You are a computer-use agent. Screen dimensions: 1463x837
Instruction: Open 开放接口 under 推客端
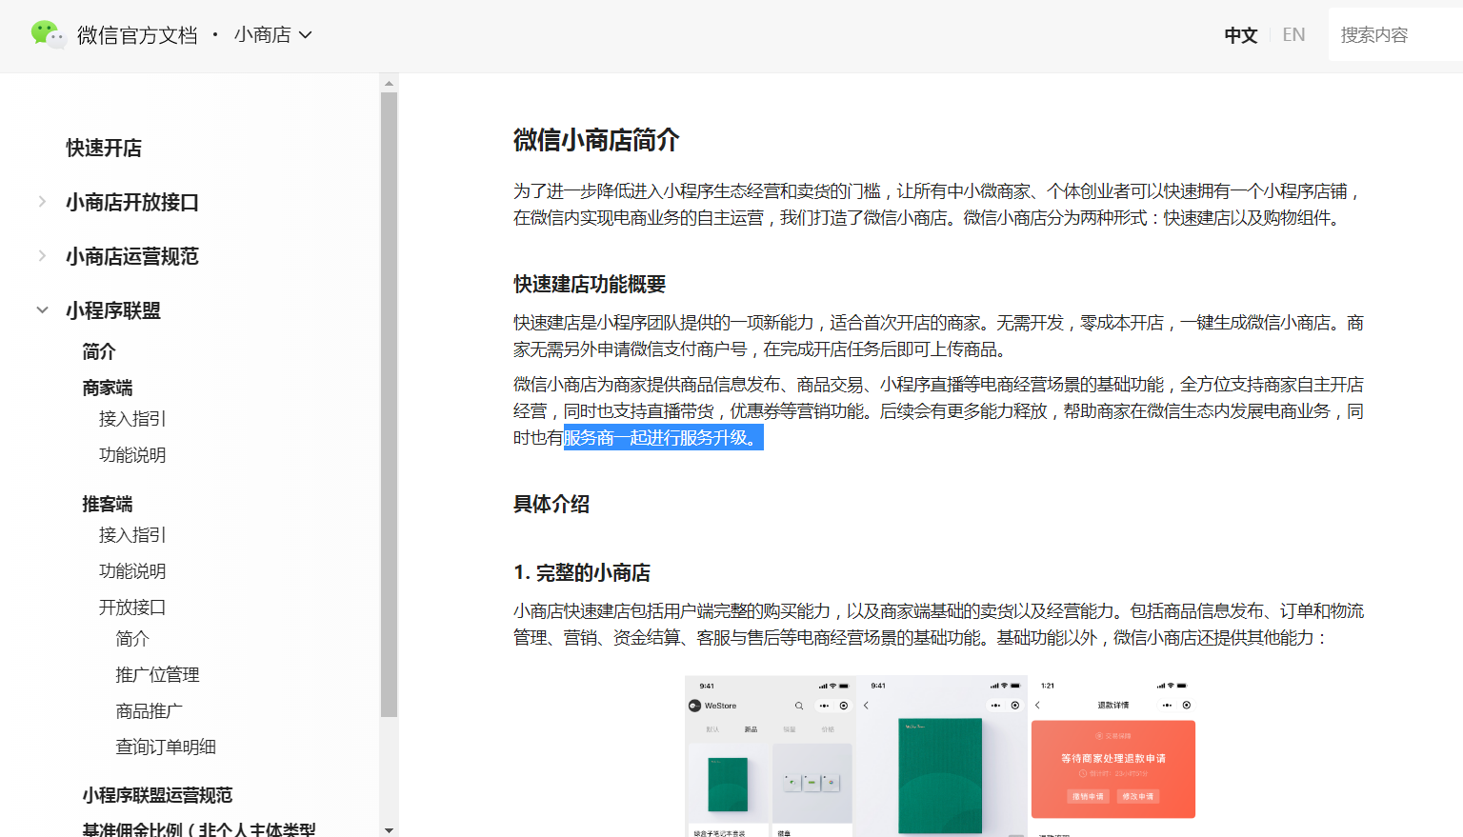click(132, 607)
